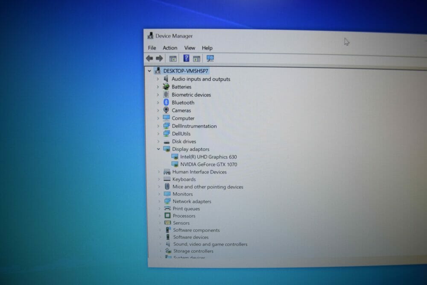Open the Action menu
This screenshot has height=285, width=427.
[x=170, y=48]
